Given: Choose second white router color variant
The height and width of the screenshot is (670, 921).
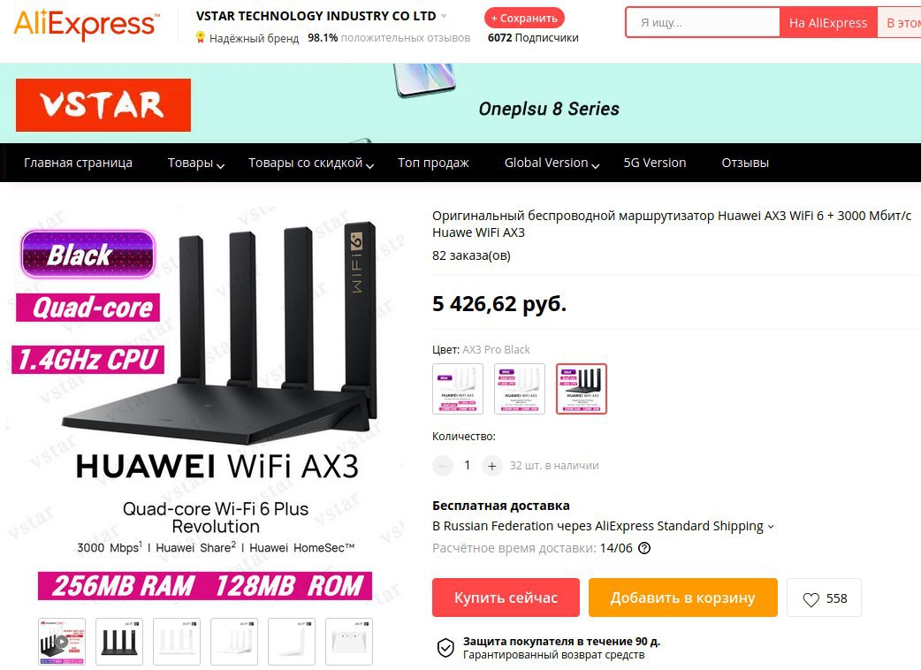Looking at the screenshot, I should coord(519,389).
